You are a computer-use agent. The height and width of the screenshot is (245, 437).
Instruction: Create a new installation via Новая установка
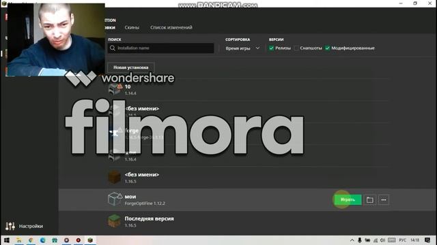pyautogui.click(x=130, y=67)
